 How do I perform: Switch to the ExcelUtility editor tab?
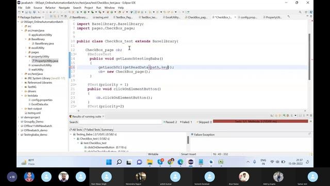(172, 17)
